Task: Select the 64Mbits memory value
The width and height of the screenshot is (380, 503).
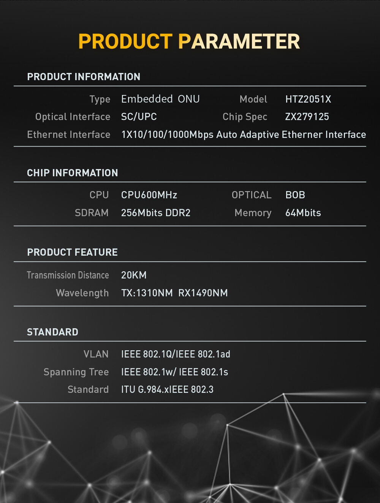Action: point(303,213)
